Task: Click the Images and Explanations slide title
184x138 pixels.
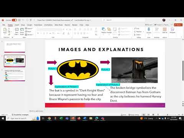Action: click(x=101, y=49)
